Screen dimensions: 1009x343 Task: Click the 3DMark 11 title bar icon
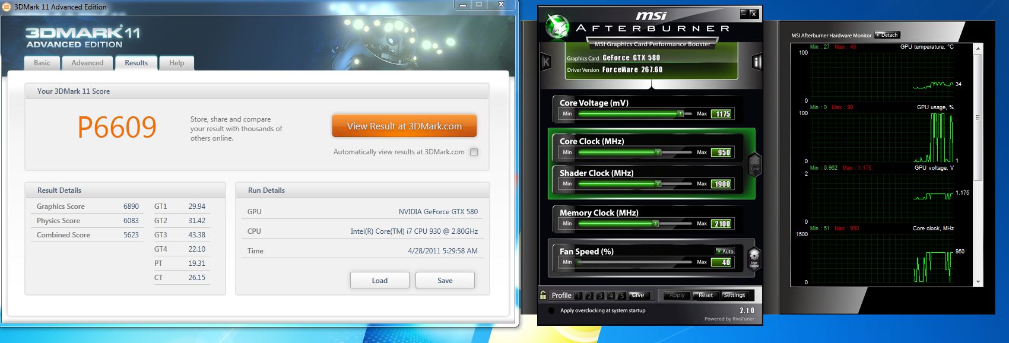[7, 7]
